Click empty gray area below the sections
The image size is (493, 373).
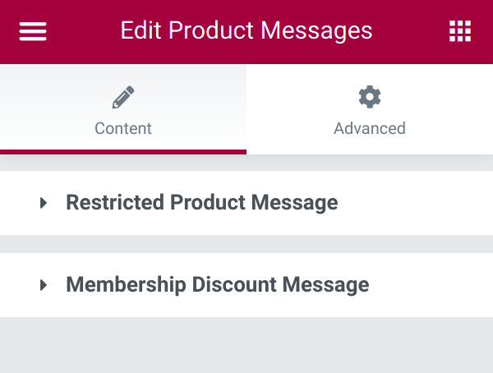click(246, 345)
